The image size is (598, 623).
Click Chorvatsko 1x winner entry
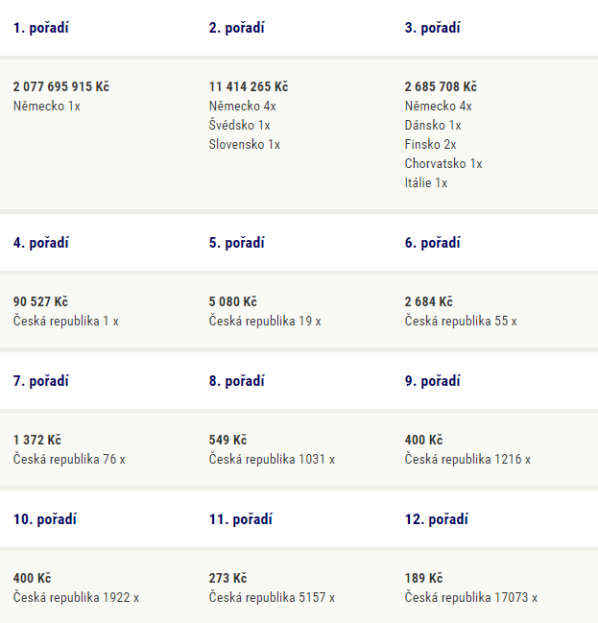443,163
